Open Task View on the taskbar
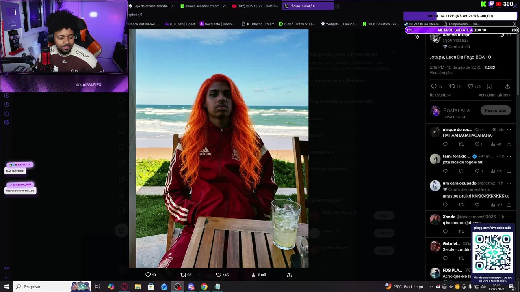520x292 pixels. (97, 287)
